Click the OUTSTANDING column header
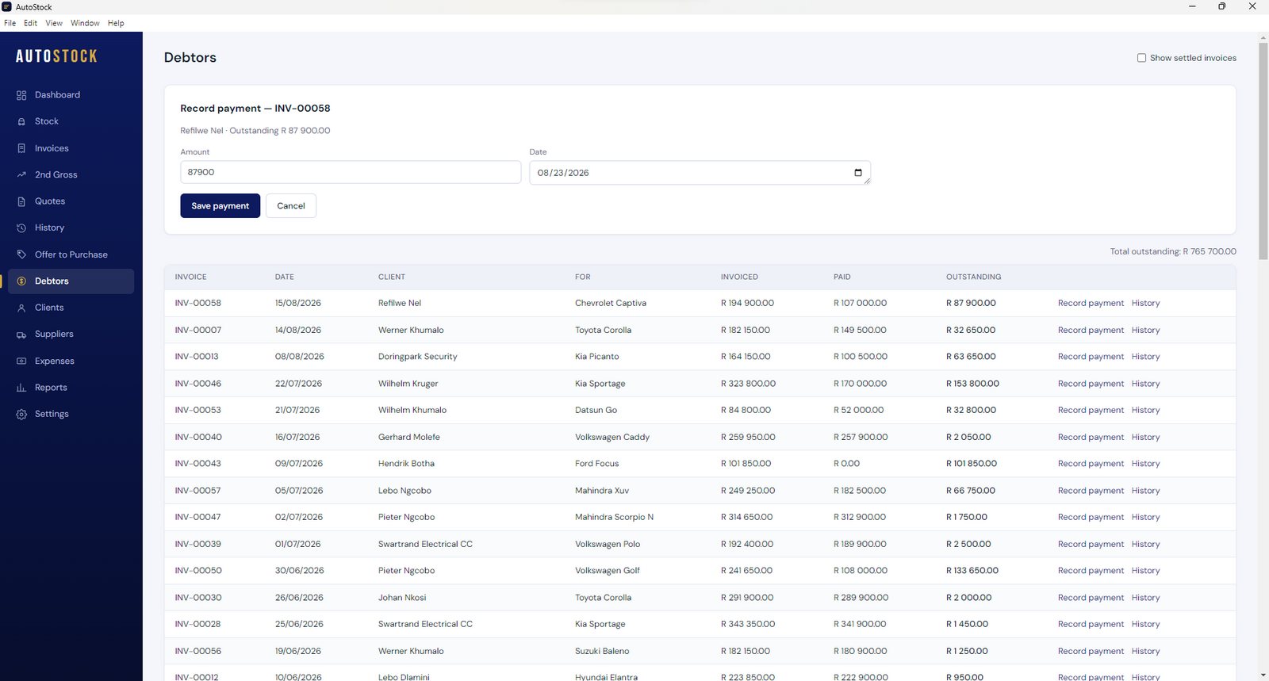Image resolution: width=1269 pixels, height=681 pixels. click(x=973, y=277)
